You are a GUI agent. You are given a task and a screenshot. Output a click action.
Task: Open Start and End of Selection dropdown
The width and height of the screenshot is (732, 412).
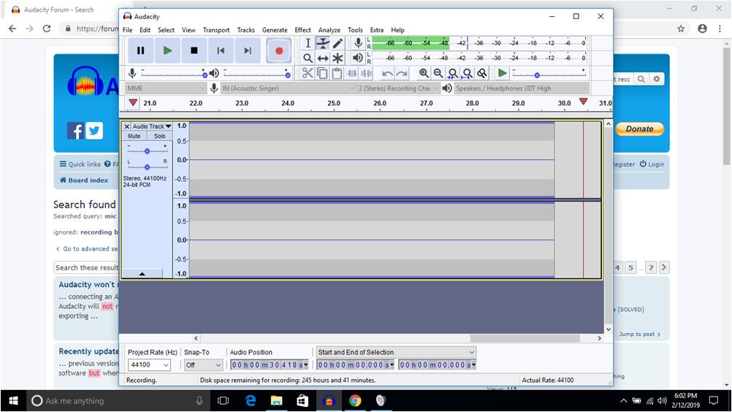coord(396,352)
